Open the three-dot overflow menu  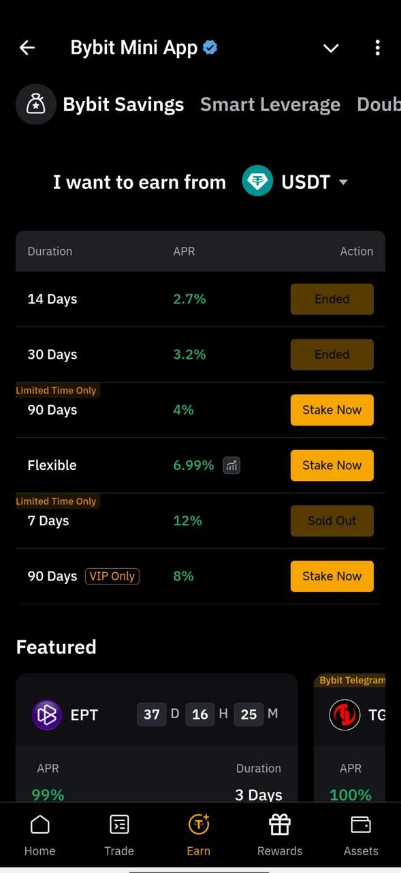(377, 47)
